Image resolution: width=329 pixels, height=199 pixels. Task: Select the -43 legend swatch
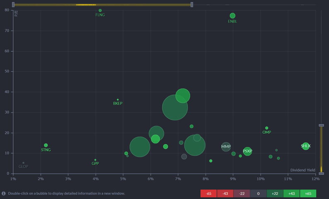(x=225, y=194)
